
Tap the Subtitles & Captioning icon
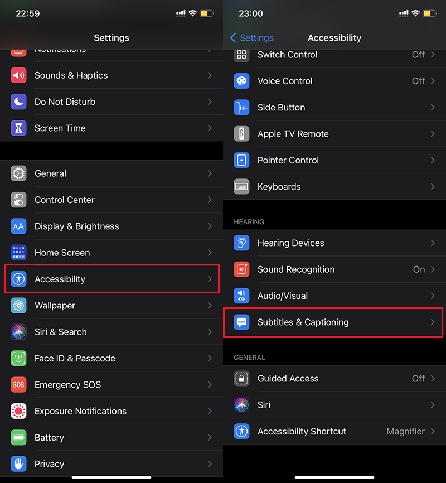pos(241,322)
